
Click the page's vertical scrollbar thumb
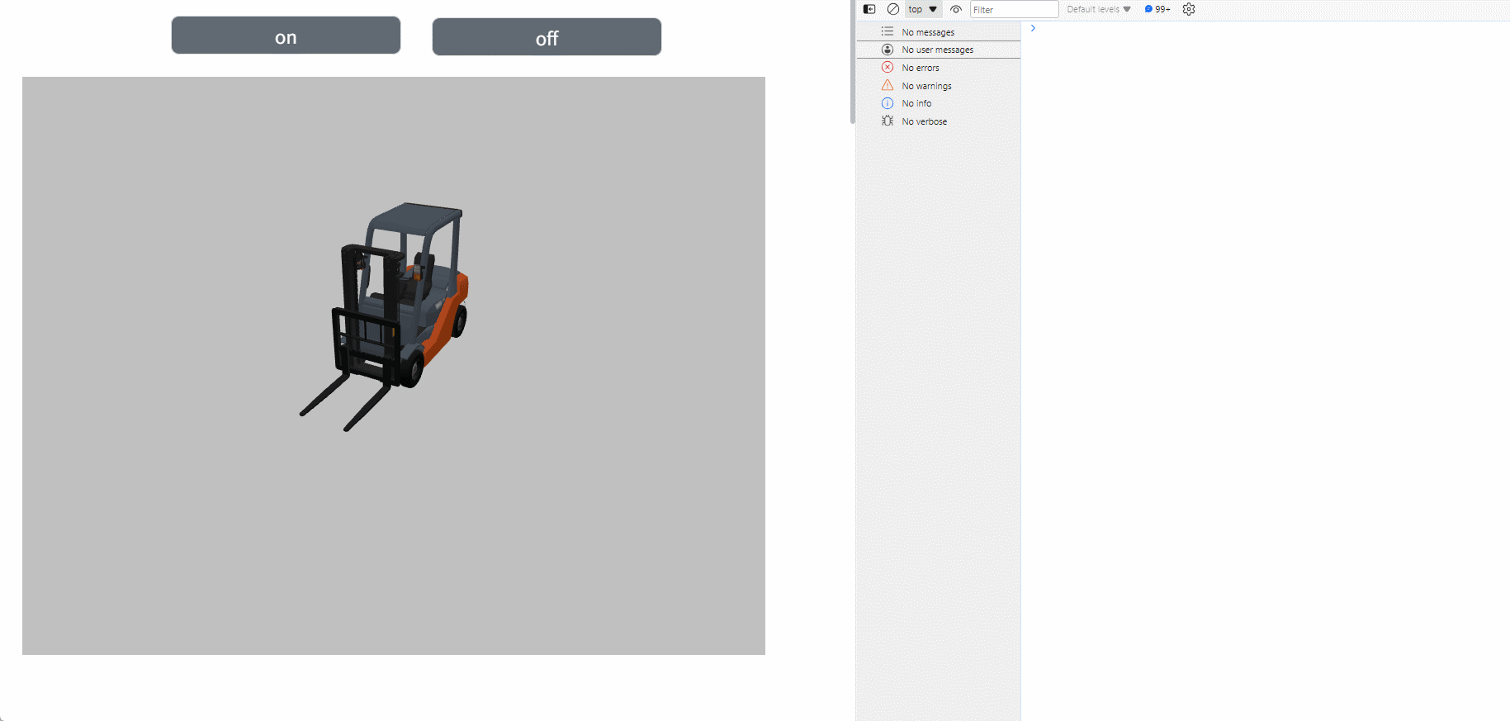click(x=852, y=62)
